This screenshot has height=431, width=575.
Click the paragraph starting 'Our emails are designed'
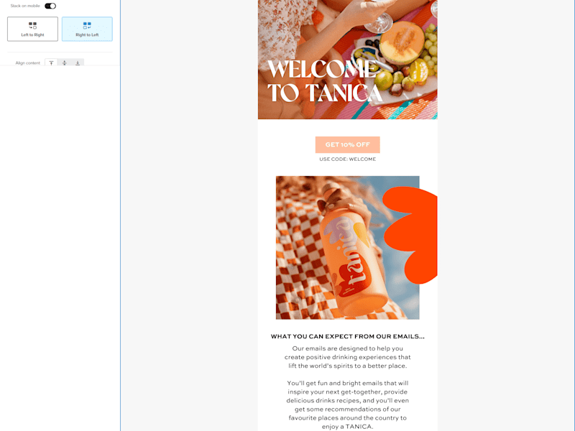tap(348, 357)
